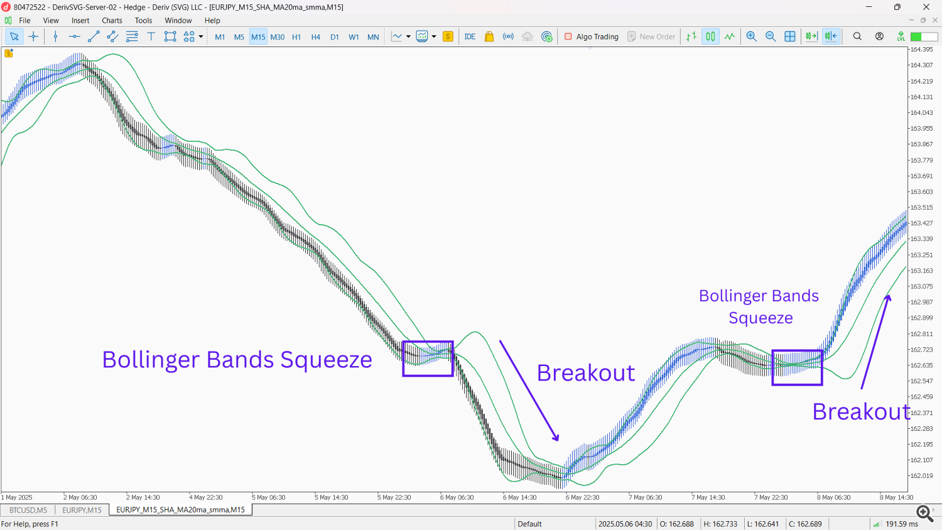
Task: Toggle chart auto scroll to end
Action: coord(811,36)
